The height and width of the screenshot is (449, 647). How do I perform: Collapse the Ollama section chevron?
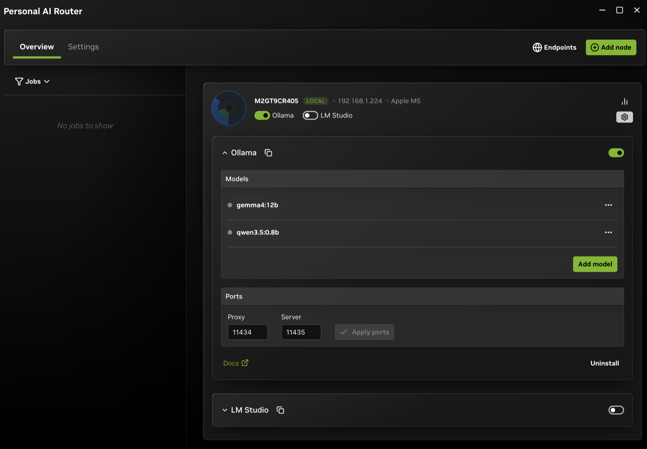tap(225, 153)
